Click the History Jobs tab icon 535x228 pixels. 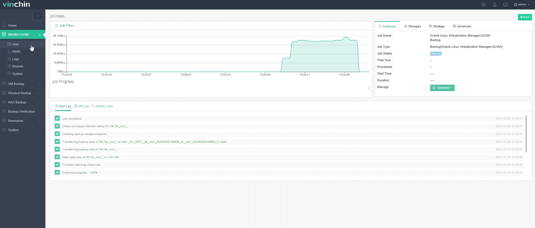click(93, 106)
